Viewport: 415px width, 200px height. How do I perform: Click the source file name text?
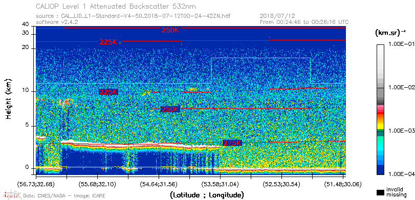click(145, 16)
